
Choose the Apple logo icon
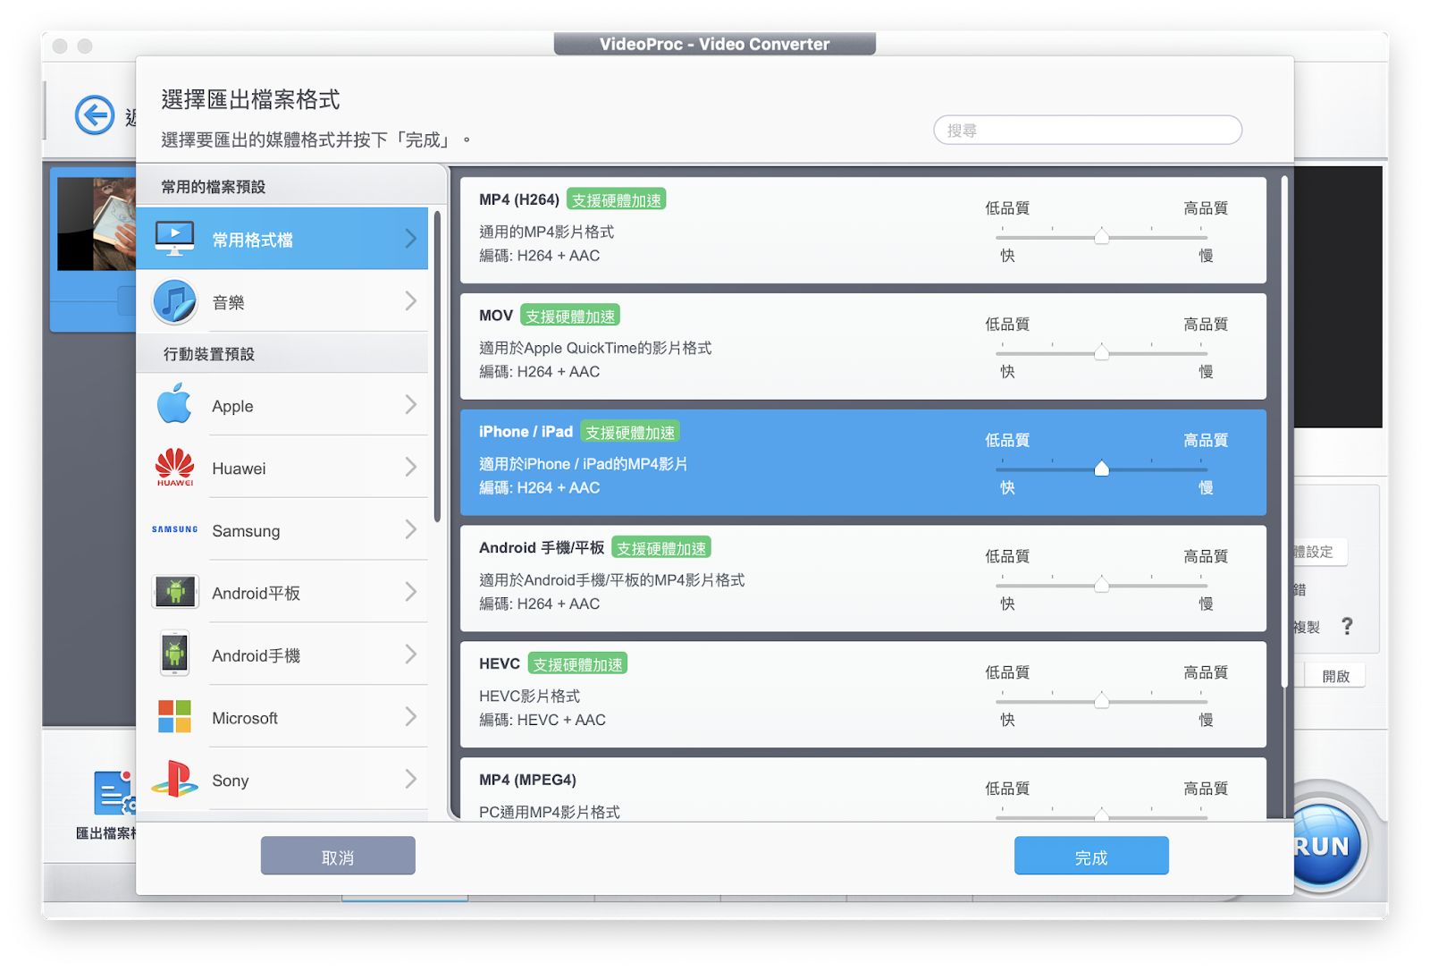(x=174, y=404)
